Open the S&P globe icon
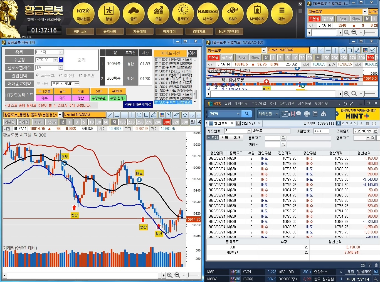Image resolution: width=380 pixels, height=282 pixels. click(233, 13)
